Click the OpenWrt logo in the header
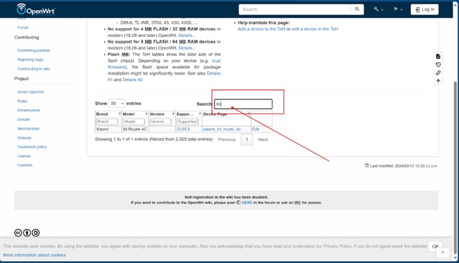Screen dimensions: 459x263 (38, 10)
